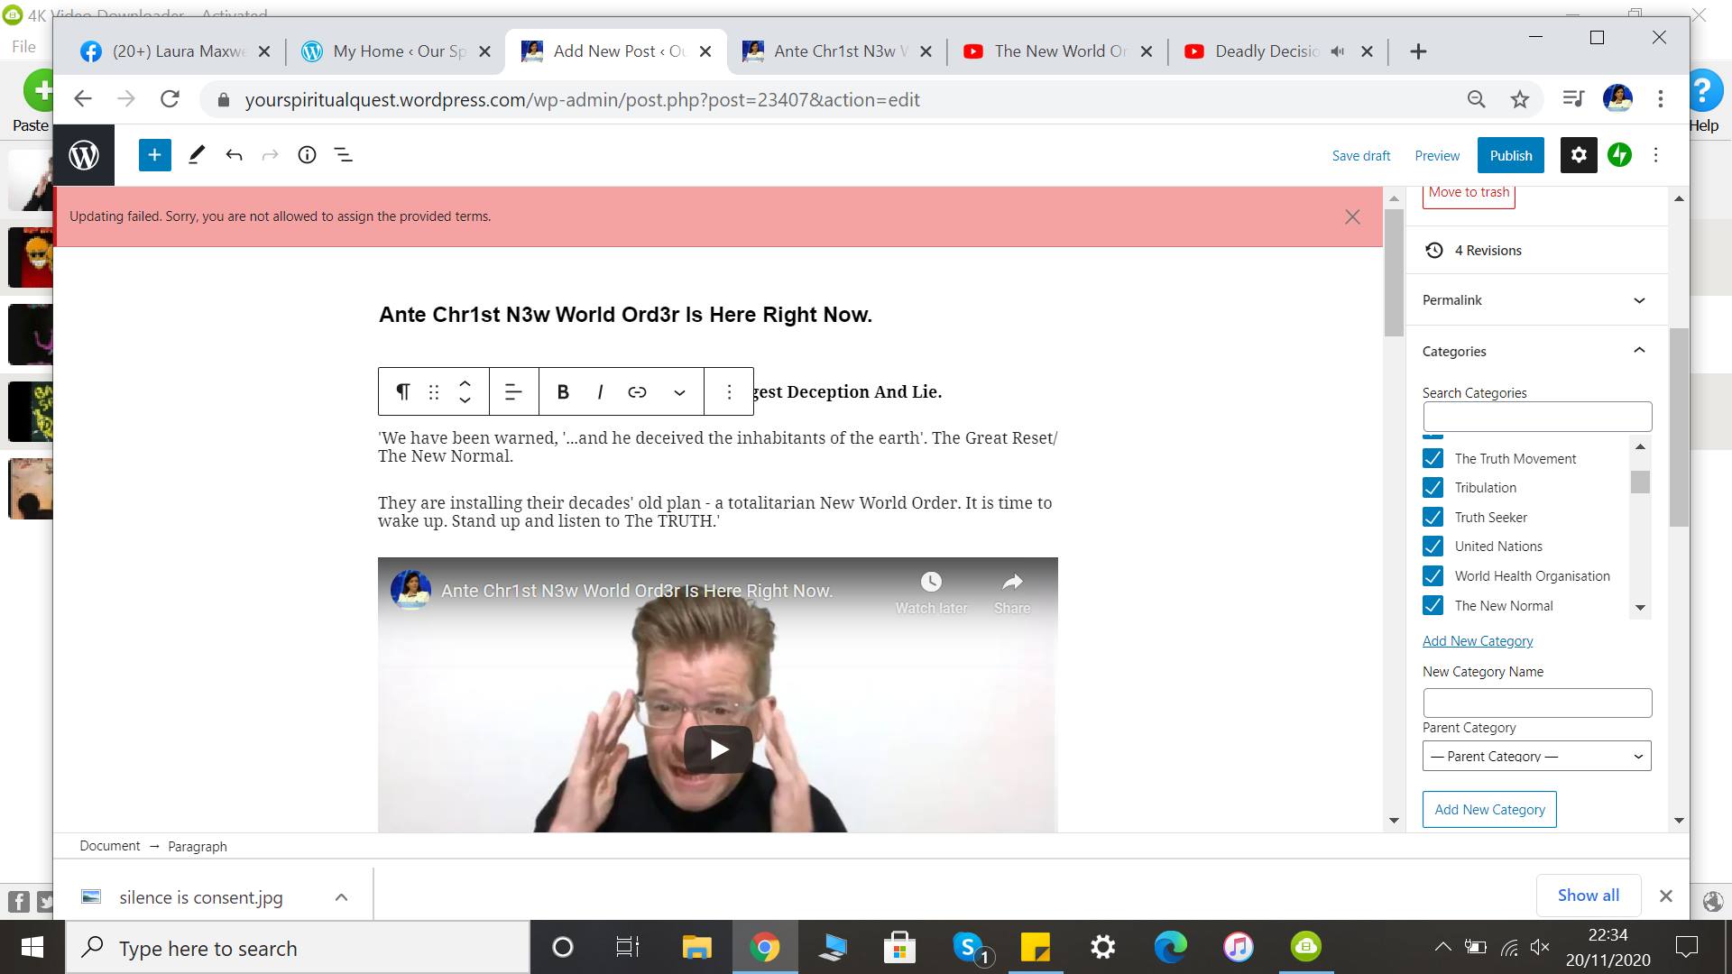Switch to the My Home WordPress tab
This screenshot has width=1732, height=974.
pyautogui.click(x=398, y=51)
